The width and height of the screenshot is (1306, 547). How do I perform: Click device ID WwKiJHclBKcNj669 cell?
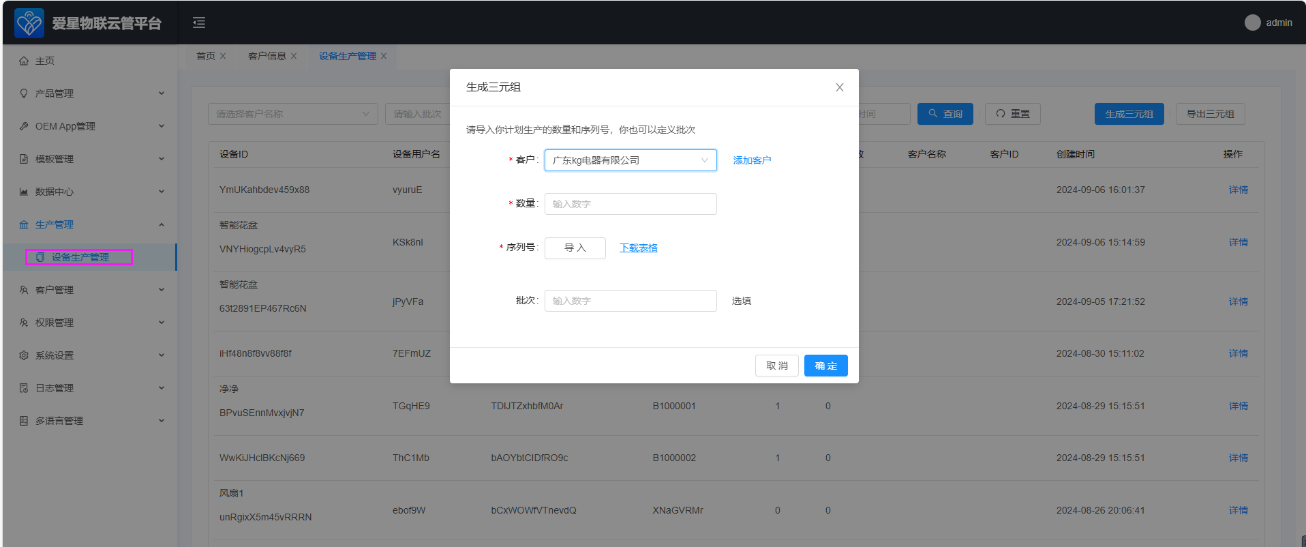click(262, 458)
